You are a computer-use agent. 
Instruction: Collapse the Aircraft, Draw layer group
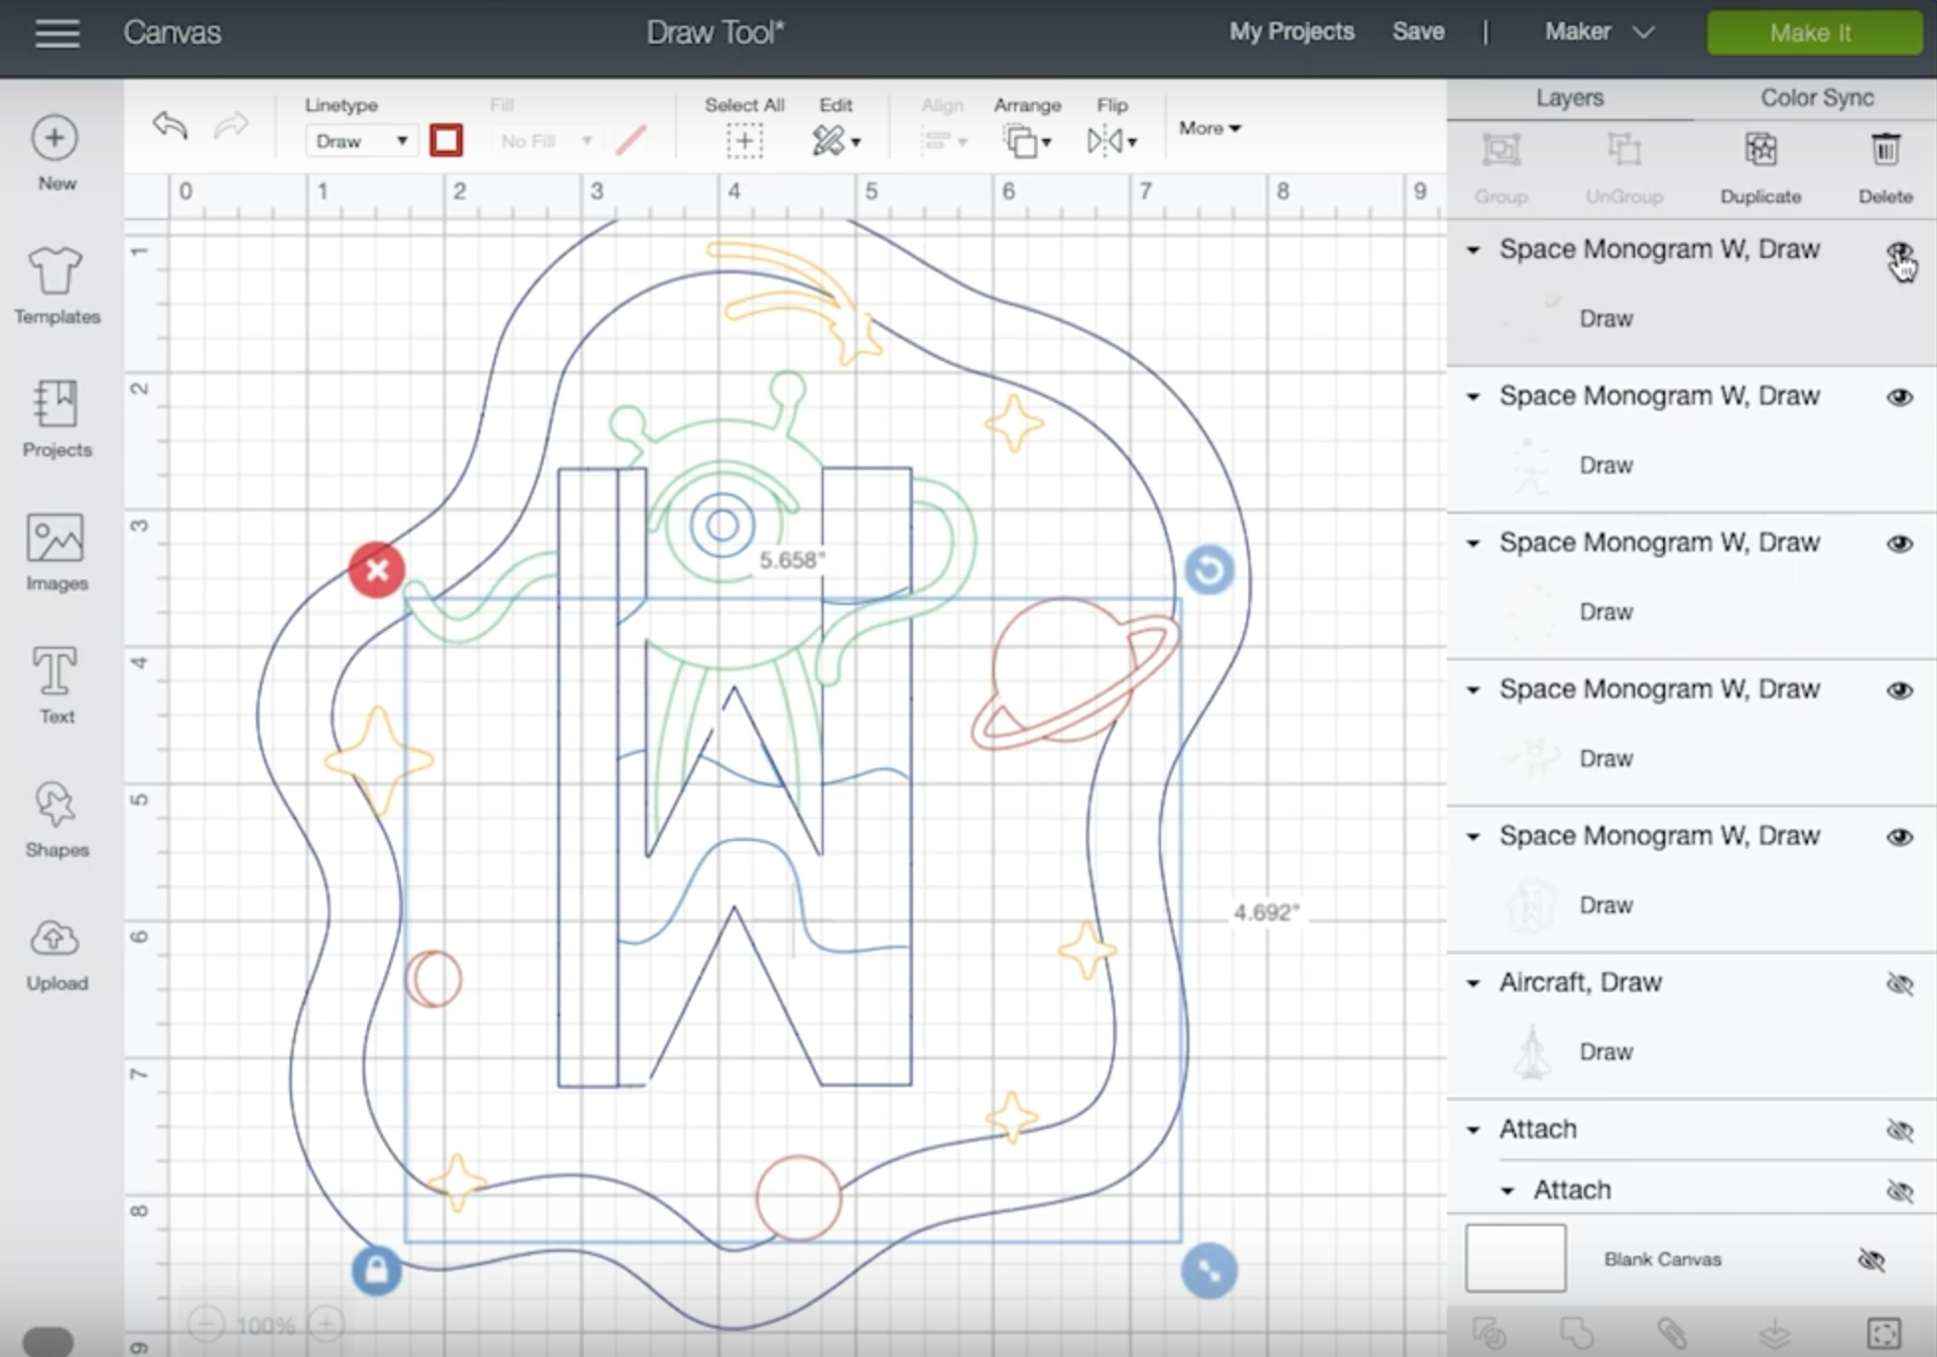pos(1474,984)
